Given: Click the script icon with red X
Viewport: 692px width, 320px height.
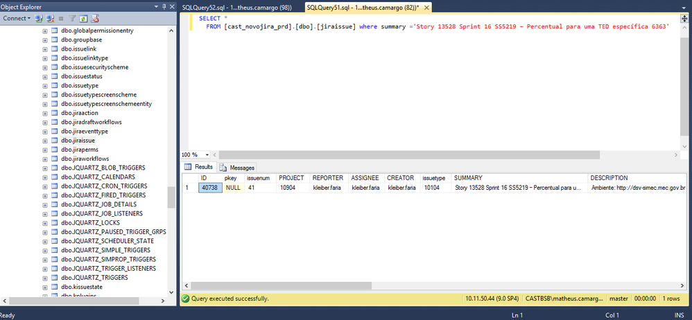Looking at the screenshot, I should 95,19.
